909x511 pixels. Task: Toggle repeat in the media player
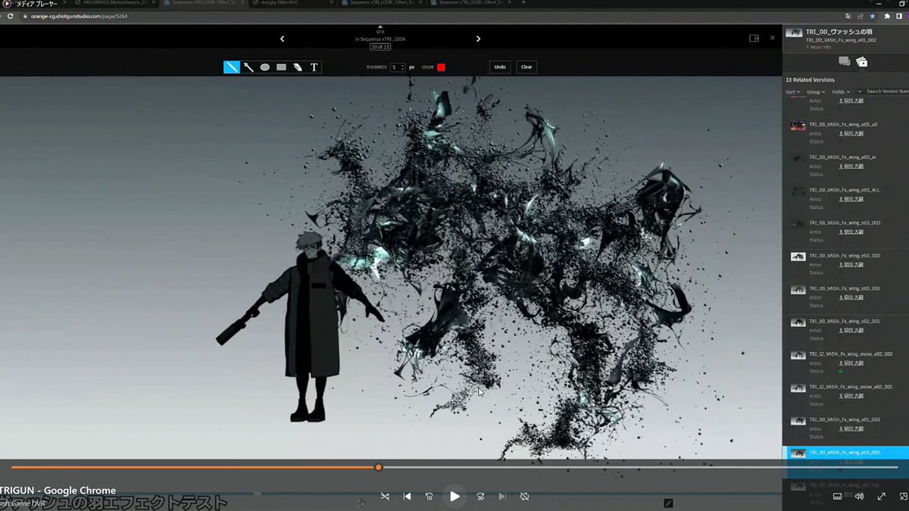point(524,497)
